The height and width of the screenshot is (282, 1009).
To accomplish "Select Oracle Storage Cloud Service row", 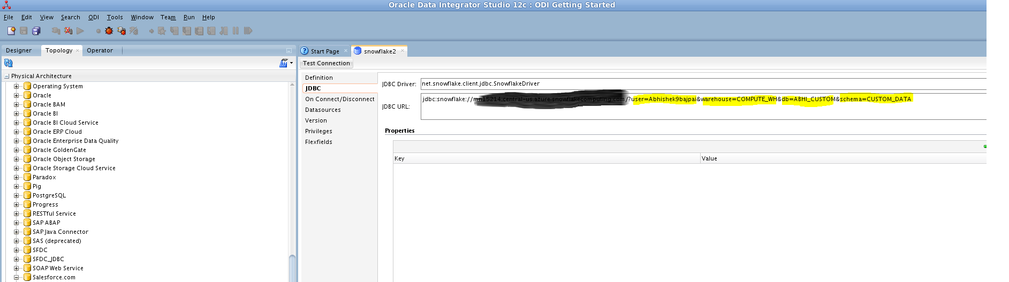I will point(74,168).
